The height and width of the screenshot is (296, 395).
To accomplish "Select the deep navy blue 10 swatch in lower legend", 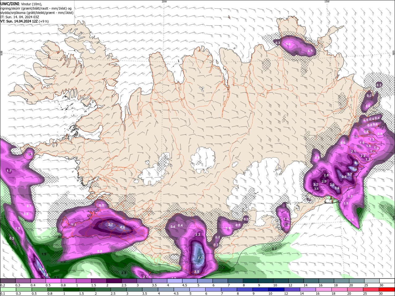I will tap(276, 290).
